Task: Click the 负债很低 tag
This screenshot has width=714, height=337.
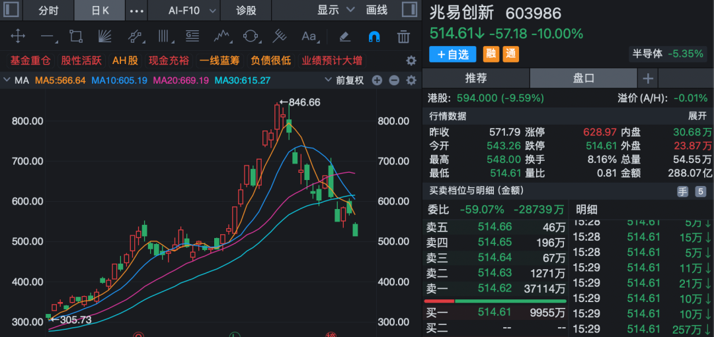Action: [271, 61]
